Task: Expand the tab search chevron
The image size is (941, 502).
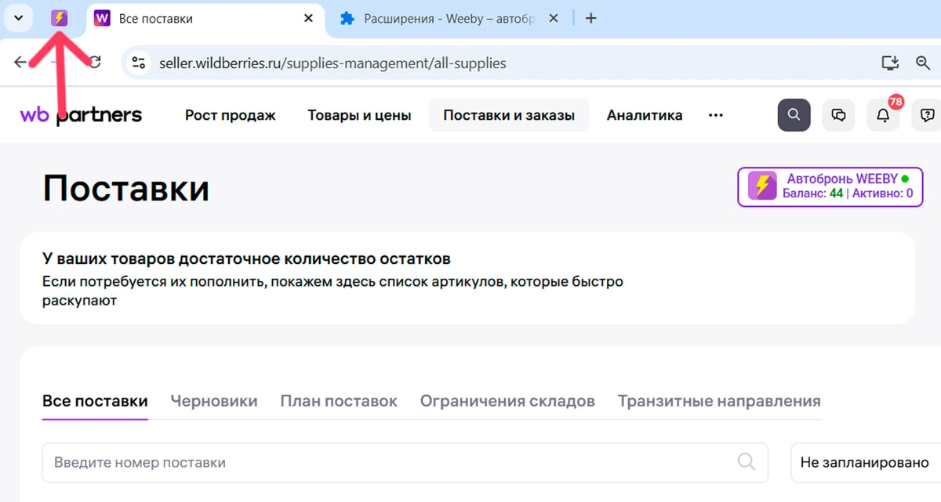Action: pyautogui.click(x=19, y=18)
